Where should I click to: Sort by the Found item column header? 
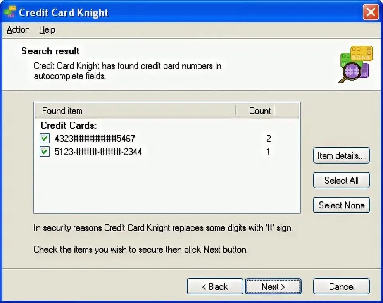[135, 111]
